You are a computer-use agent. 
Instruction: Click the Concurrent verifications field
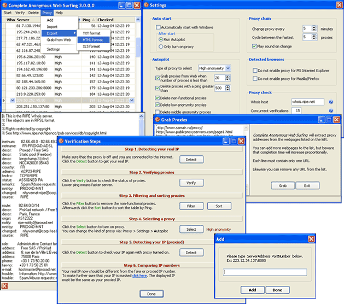[x=296, y=111]
